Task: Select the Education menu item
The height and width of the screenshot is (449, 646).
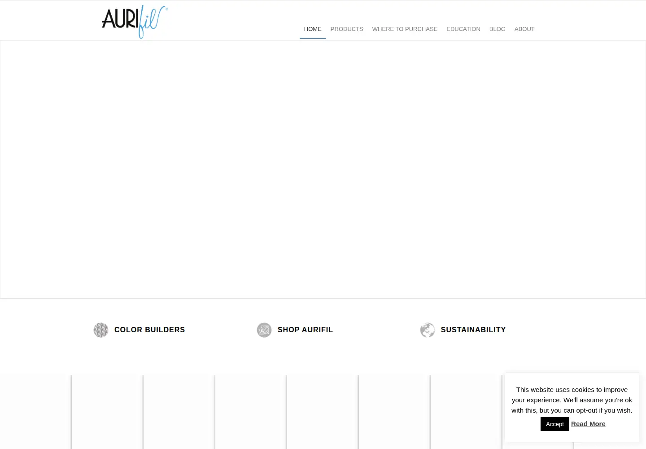Action: click(463, 29)
